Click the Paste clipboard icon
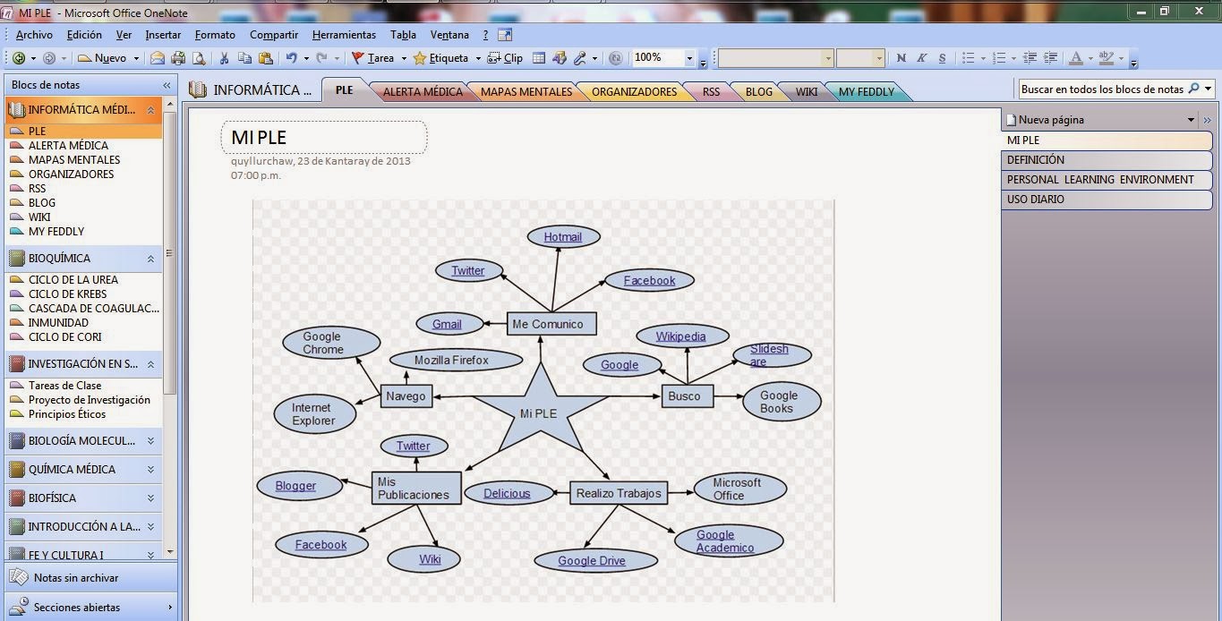The width and height of the screenshot is (1222, 621). click(x=265, y=58)
